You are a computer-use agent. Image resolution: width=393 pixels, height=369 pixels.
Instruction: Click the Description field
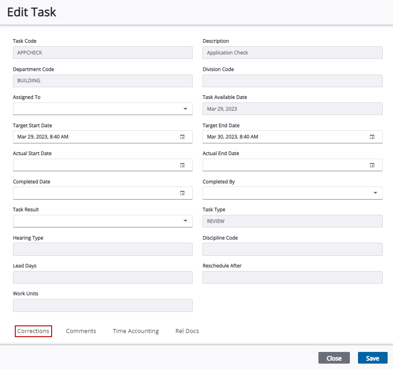292,53
